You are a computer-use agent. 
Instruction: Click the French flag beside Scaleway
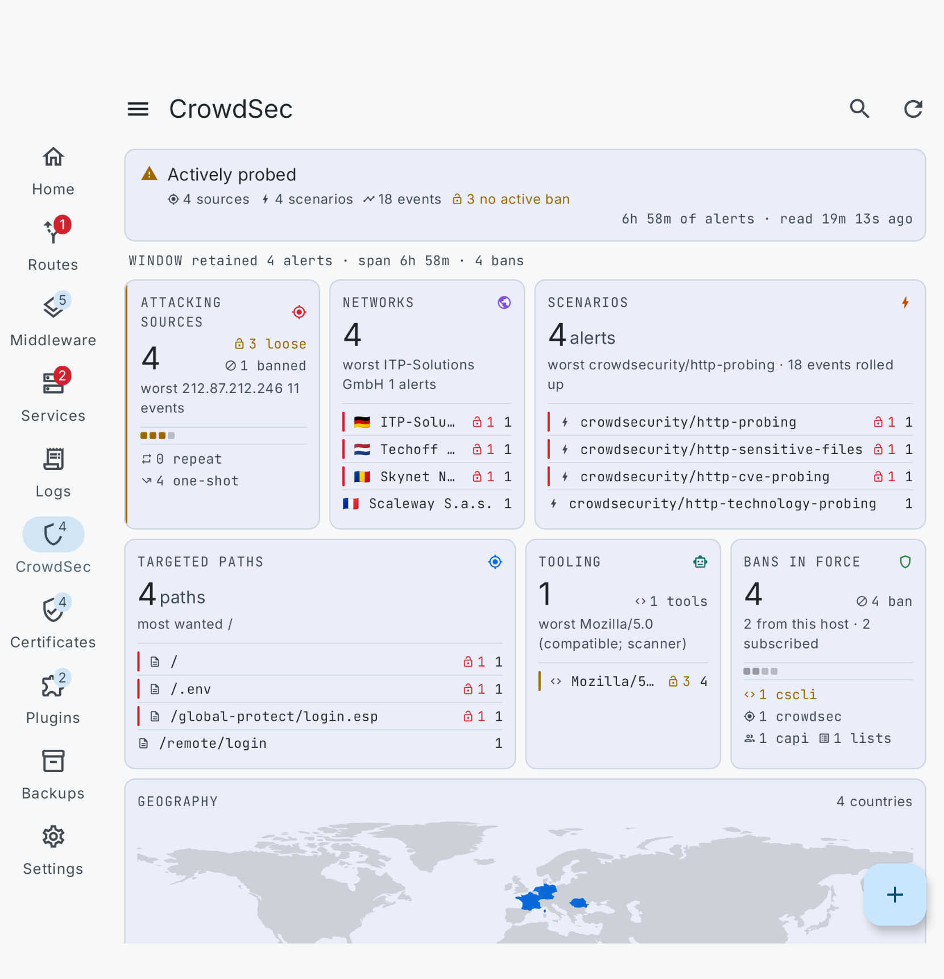coord(350,503)
